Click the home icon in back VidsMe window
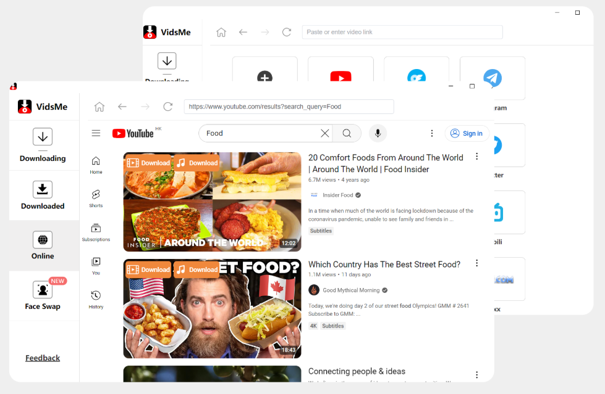The width and height of the screenshot is (605, 394). pos(221,32)
